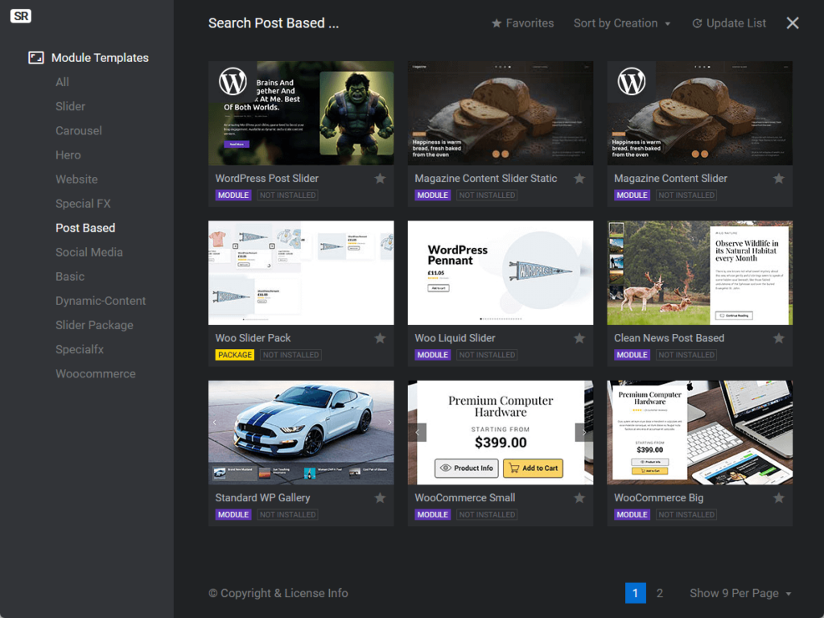Image resolution: width=824 pixels, height=618 pixels.
Task: Click the MODULE badge on WordPress Post Slider
Action: coord(233,195)
